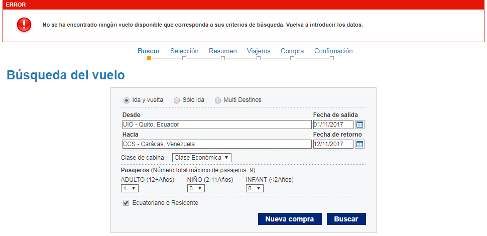
Task: Click the return date field 12/11/2017
Action: click(x=333, y=144)
